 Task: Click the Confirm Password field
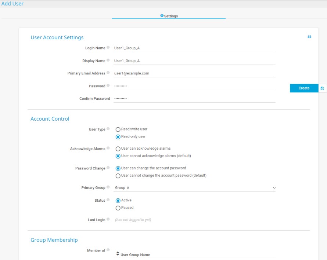(x=195, y=99)
